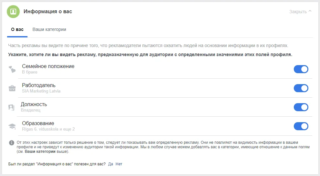This screenshot has width=320, height=176.
Task: Click the hearts icon for Семейное положение
Action: click(12, 69)
